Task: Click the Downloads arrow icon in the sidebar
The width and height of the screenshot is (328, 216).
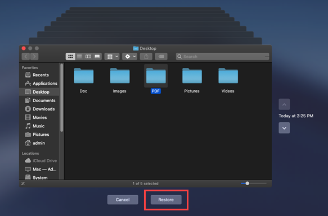Action: pyautogui.click(x=28, y=109)
